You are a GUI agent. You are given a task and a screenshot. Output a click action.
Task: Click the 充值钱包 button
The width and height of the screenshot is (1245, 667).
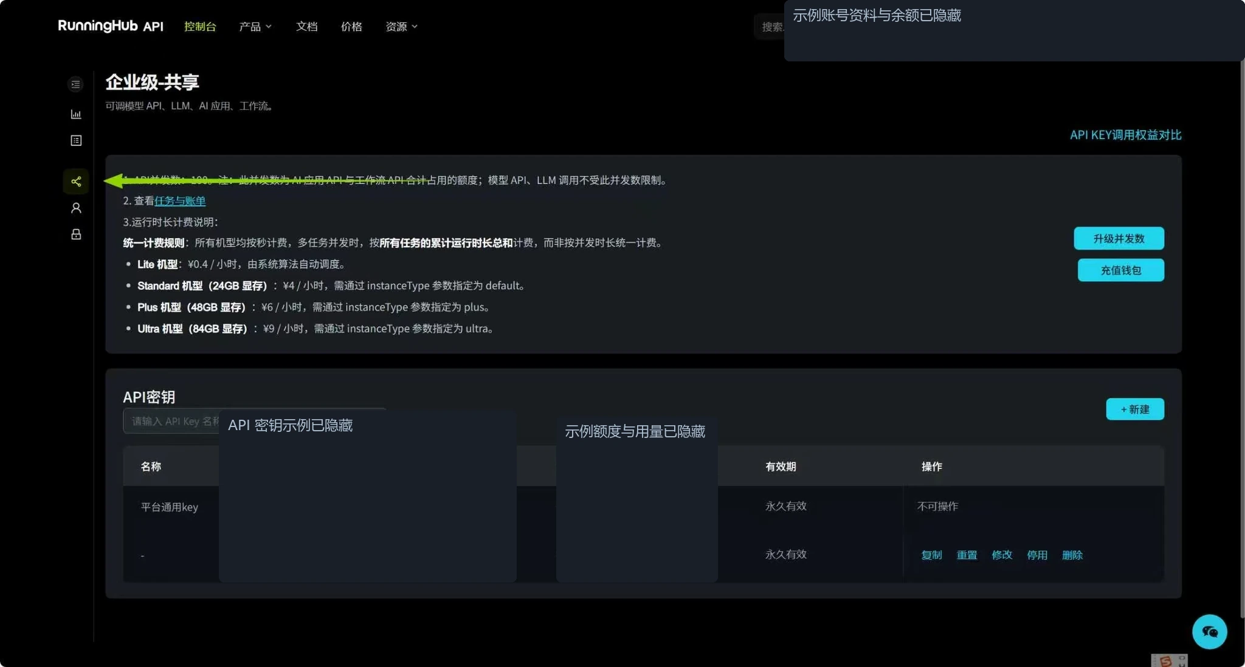[1120, 270]
